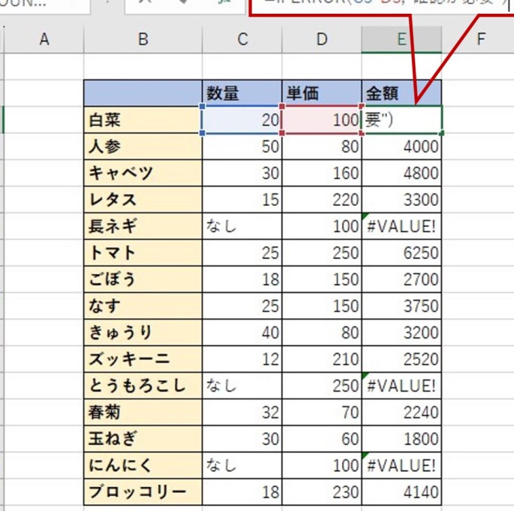Select column D header
Image resolution: width=514 pixels, height=511 pixels.
pos(322,39)
